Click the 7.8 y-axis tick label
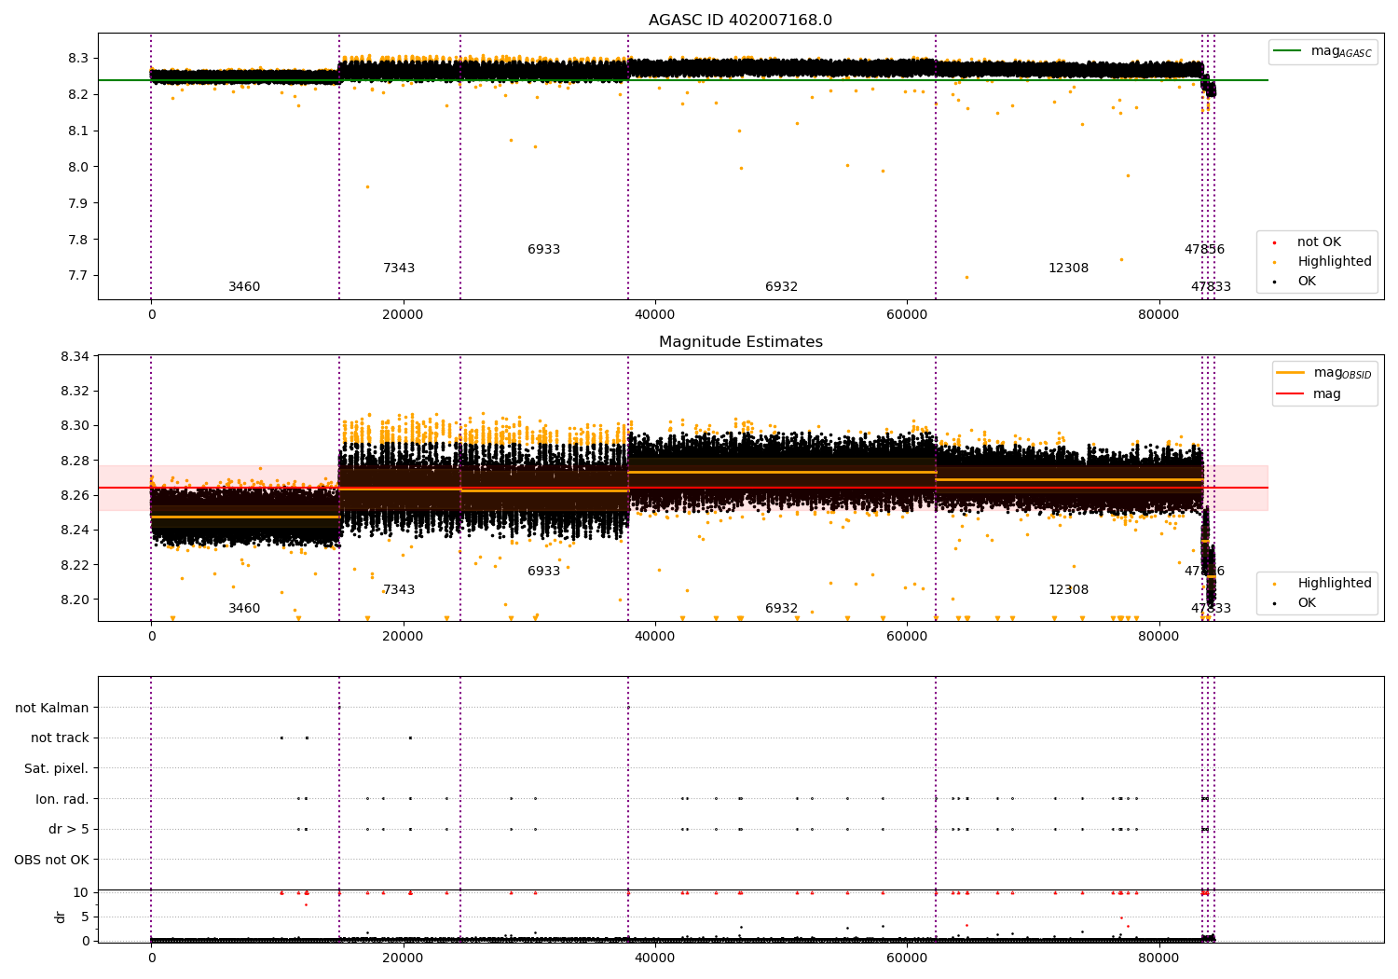Image resolution: width=1398 pixels, height=979 pixels. tap(78, 240)
